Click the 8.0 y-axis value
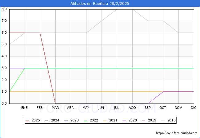 tap(4, 9)
